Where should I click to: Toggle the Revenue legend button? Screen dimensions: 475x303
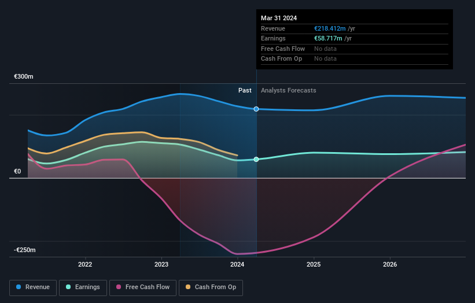33,287
